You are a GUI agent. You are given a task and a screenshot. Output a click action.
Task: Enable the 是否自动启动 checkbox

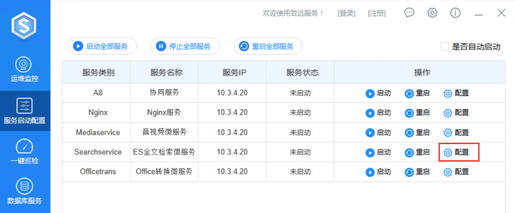445,46
